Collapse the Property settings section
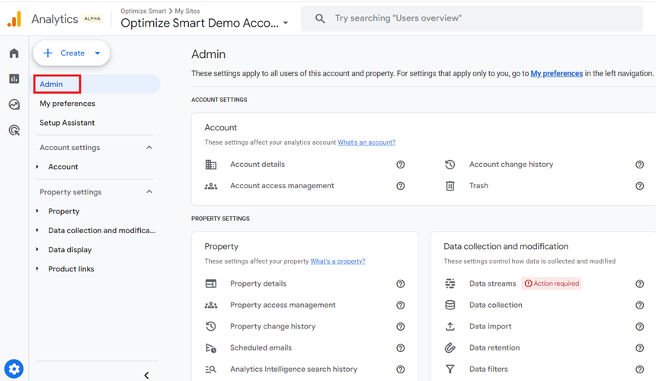This screenshot has height=381, width=656. [x=149, y=191]
